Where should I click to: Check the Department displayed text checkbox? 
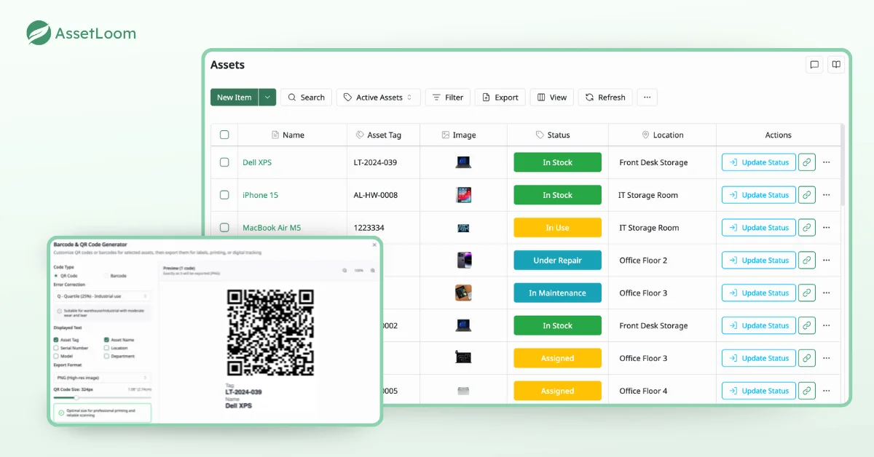click(x=106, y=356)
